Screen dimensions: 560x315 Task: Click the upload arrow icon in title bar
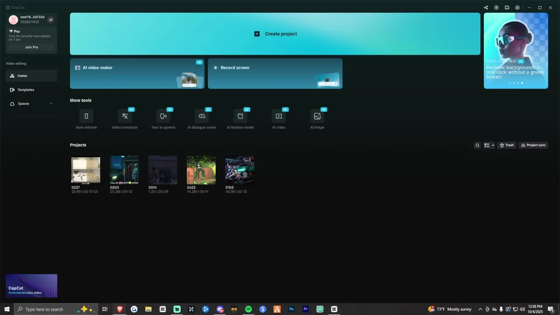pyautogui.click(x=497, y=7)
